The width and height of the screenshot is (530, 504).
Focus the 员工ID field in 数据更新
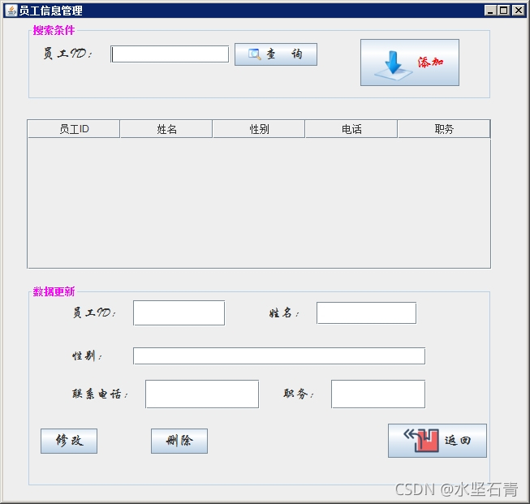[179, 312]
